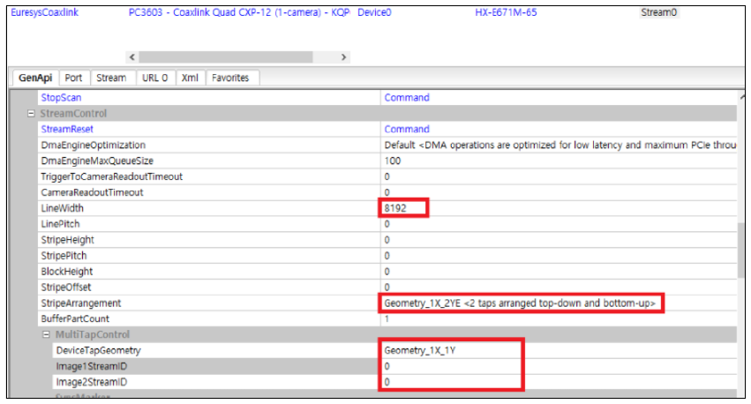Select the CameraReadoutTimeout feature name
Image resolution: width=751 pixels, height=404 pixels.
pos(92,192)
